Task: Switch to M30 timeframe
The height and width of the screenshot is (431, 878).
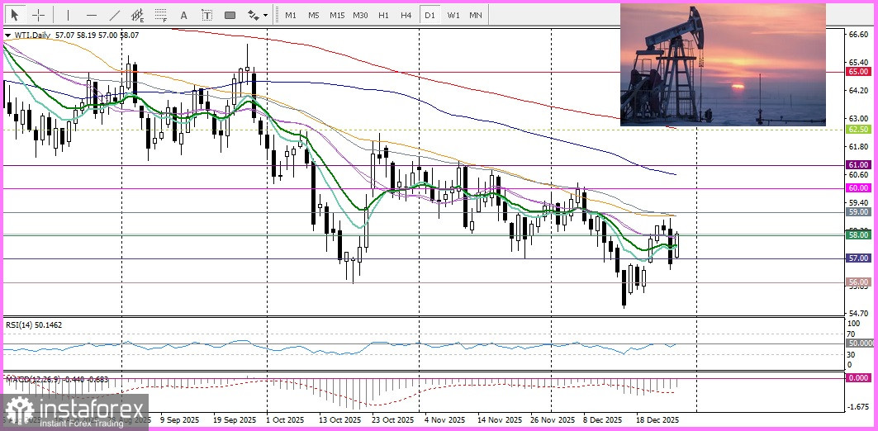Action: click(360, 15)
